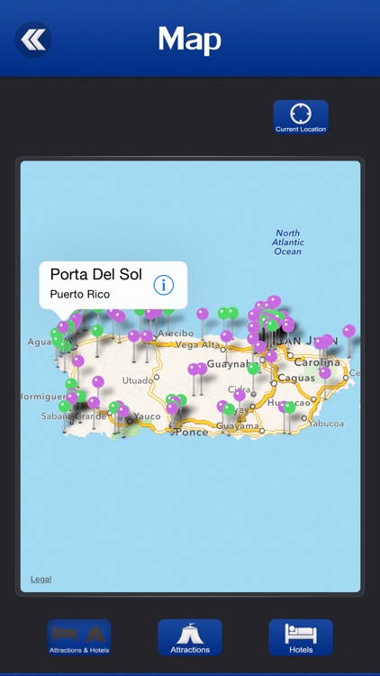The width and height of the screenshot is (380, 676).
Task: Tap green pin near Humacao
Action: point(290,407)
